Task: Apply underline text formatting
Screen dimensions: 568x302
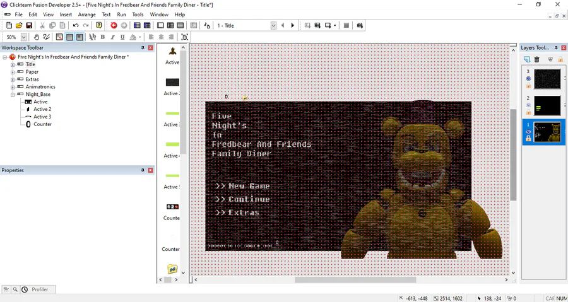Action: click(122, 37)
